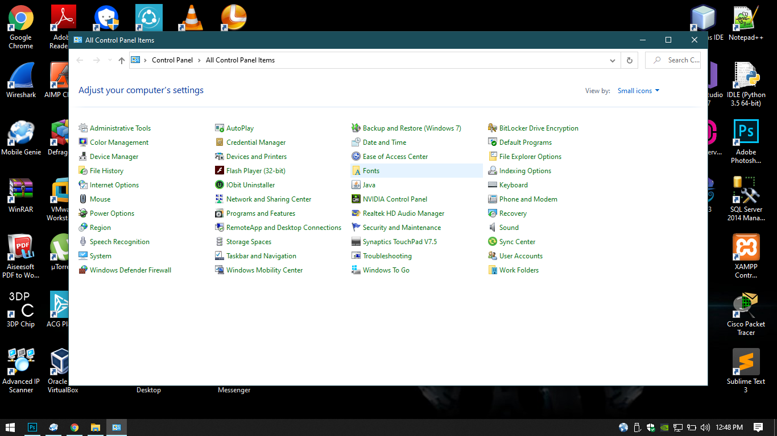
Task: Expand the View by Small icons dropdown
Action: coord(639,91)
